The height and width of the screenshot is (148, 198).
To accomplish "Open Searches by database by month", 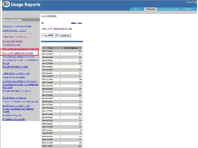I will [20, 81].
